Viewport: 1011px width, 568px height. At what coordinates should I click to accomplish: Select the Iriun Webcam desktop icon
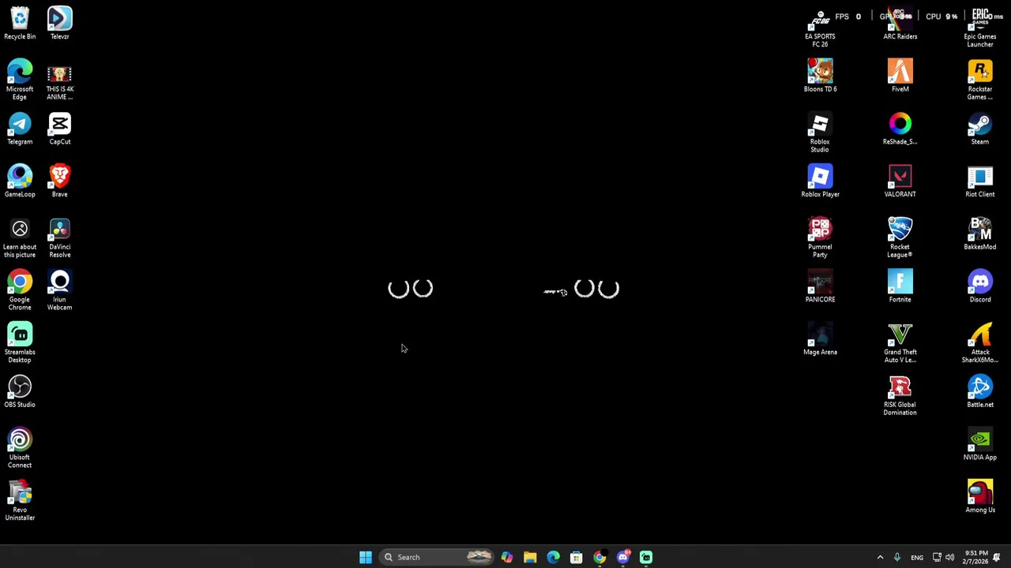pos(59,290)
